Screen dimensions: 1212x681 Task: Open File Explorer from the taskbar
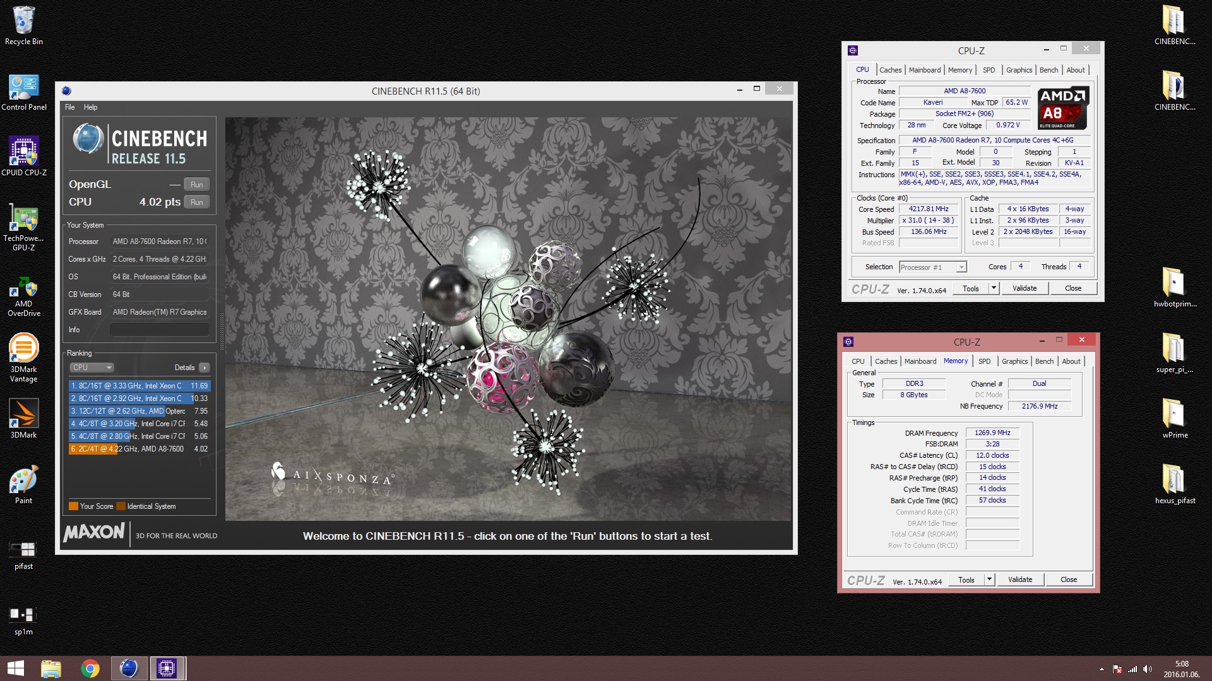(x=51, y=668)
